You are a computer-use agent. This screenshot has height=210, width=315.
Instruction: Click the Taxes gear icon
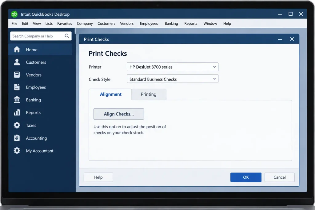tap(17, 125)
